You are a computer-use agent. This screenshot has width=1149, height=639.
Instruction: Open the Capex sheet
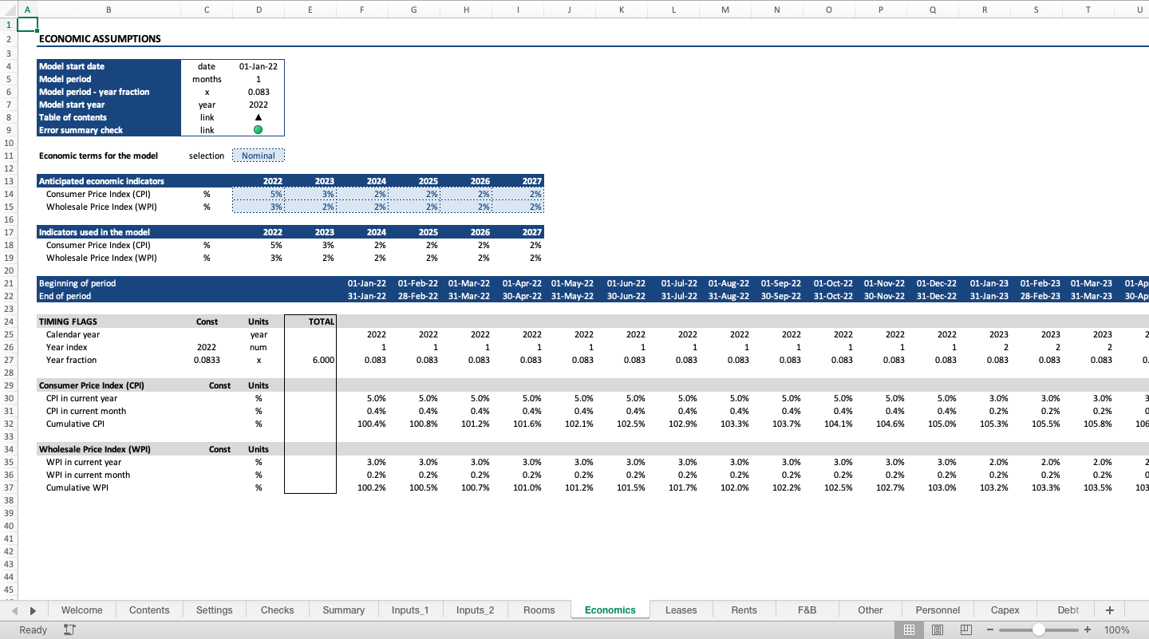pyautogui.click(x=1005, y=609)
